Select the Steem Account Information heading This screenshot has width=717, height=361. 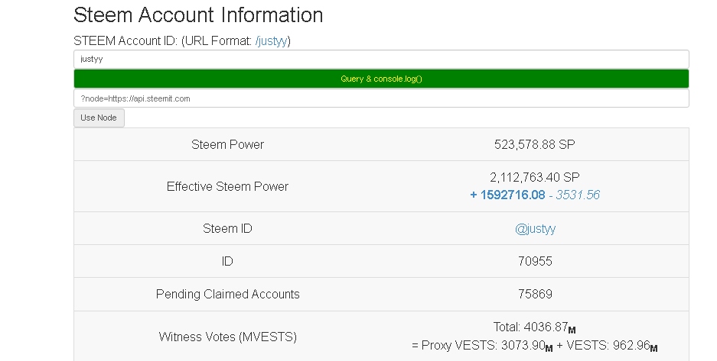[x=198, y=15]
